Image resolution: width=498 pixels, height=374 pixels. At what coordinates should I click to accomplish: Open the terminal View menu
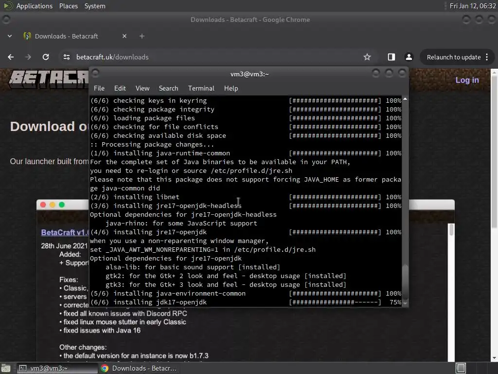pyautogui.click(x=142, y=89)
